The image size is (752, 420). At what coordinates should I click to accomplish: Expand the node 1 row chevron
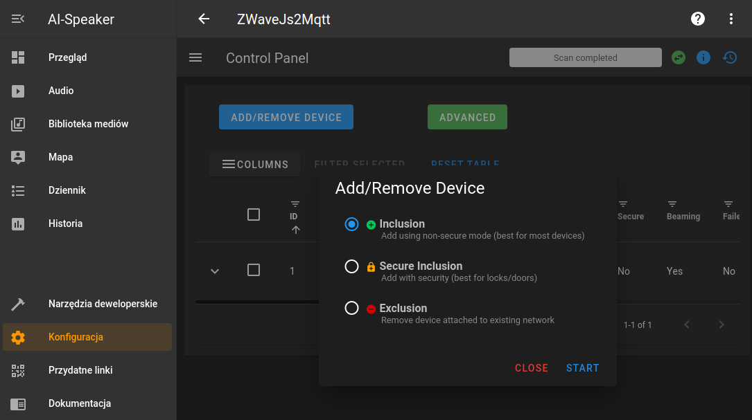coord(215,271)
